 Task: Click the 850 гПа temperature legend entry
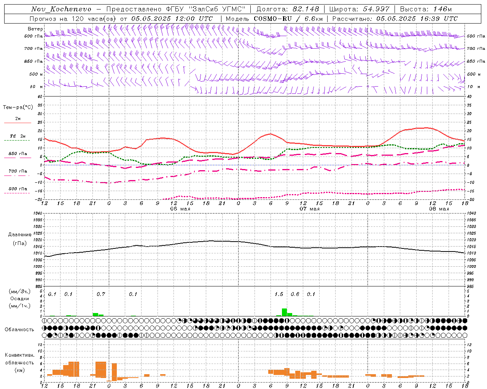(18, 154)
